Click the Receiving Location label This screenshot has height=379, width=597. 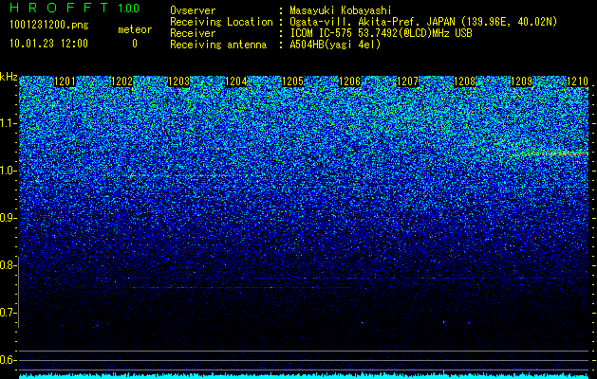click(221, 22)
